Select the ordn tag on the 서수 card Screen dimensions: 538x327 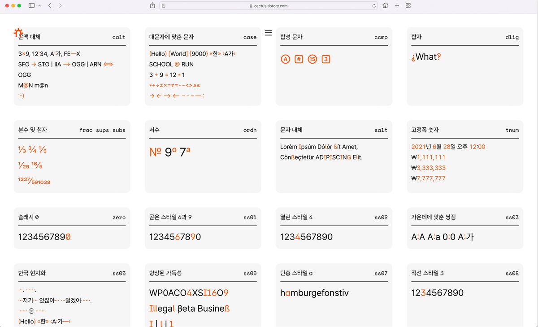tap(250, 130)
